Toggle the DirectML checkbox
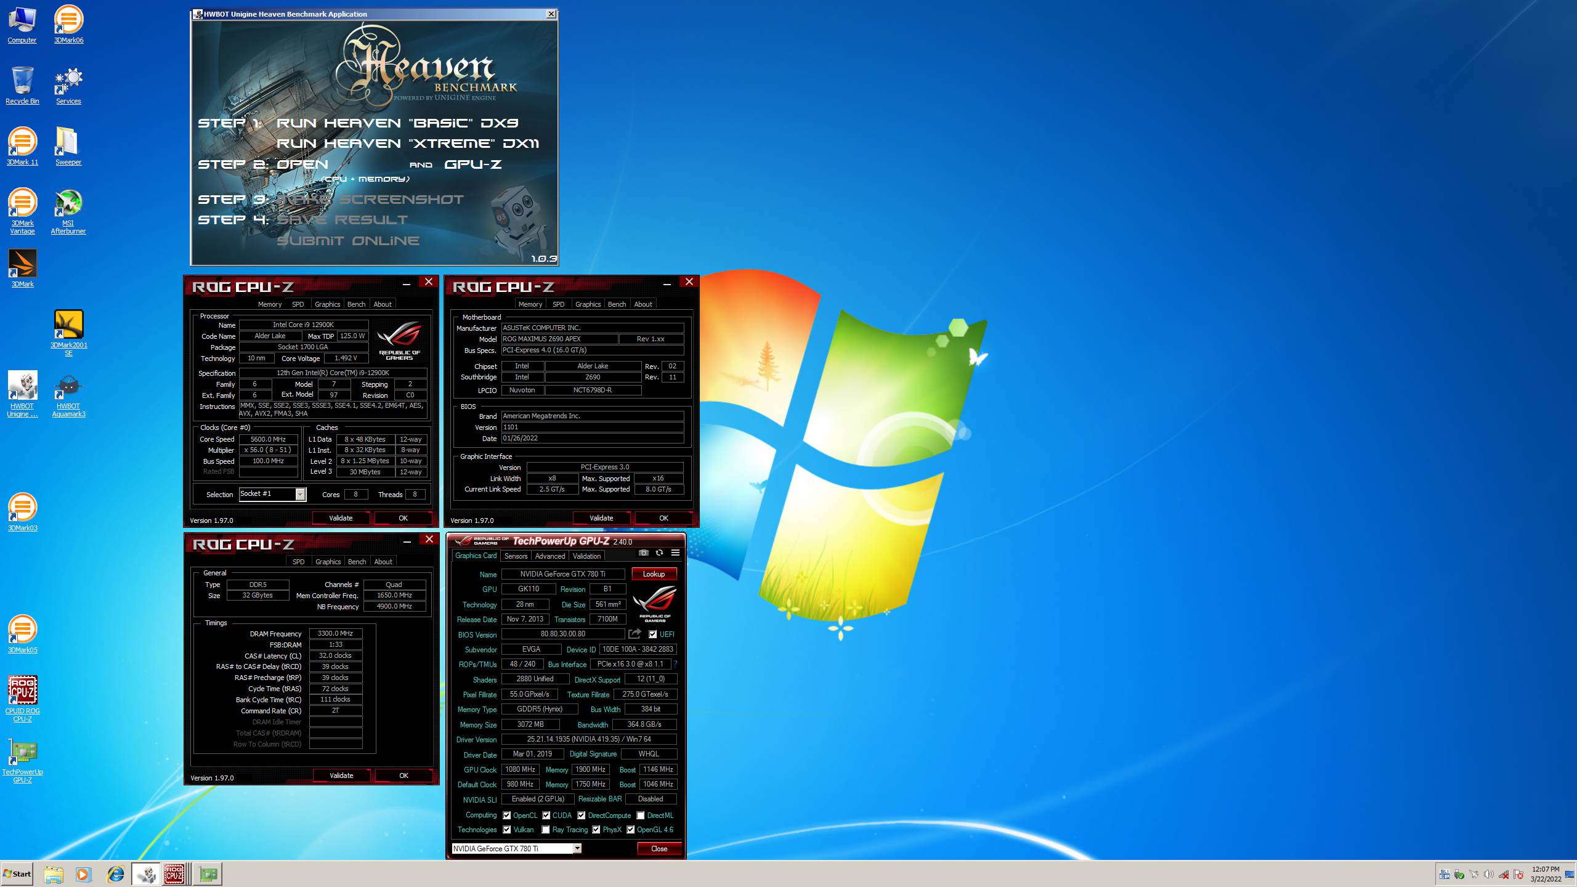This screenshot has height=887, width=1577. [x=641, y=816]
